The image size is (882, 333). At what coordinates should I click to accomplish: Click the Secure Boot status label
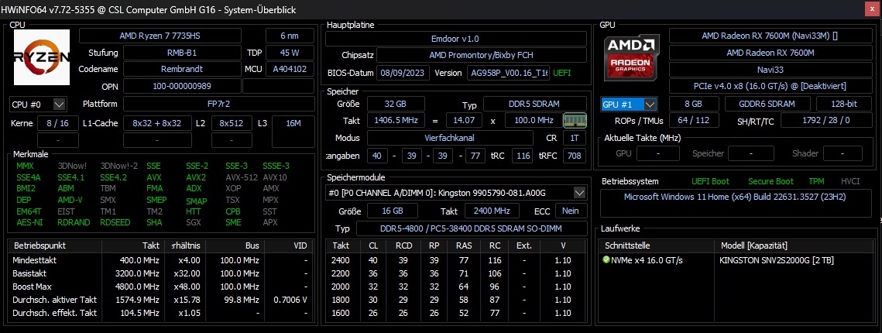coord(770,181)
